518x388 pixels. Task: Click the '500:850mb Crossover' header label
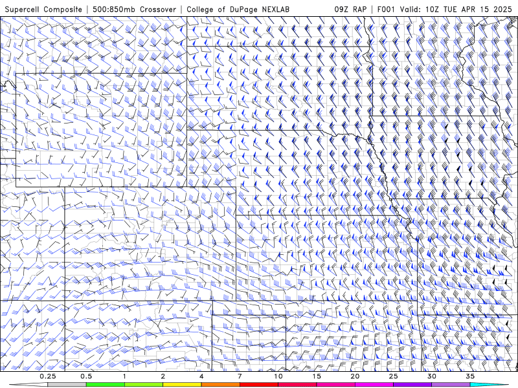click(135, 9)
